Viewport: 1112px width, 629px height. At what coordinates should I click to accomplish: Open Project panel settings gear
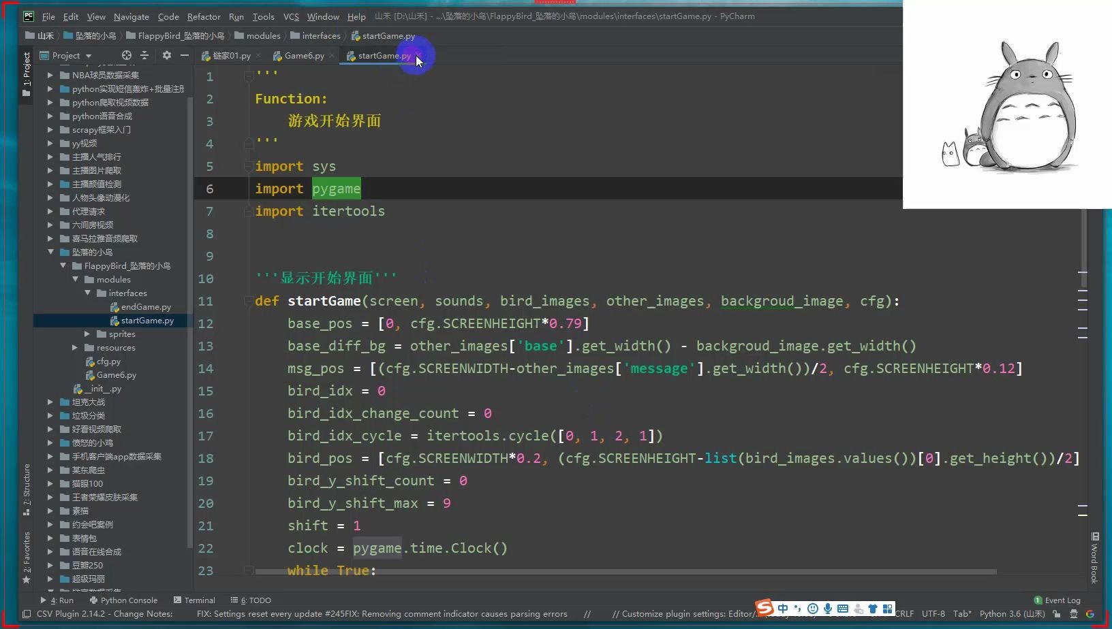point(167,55)
